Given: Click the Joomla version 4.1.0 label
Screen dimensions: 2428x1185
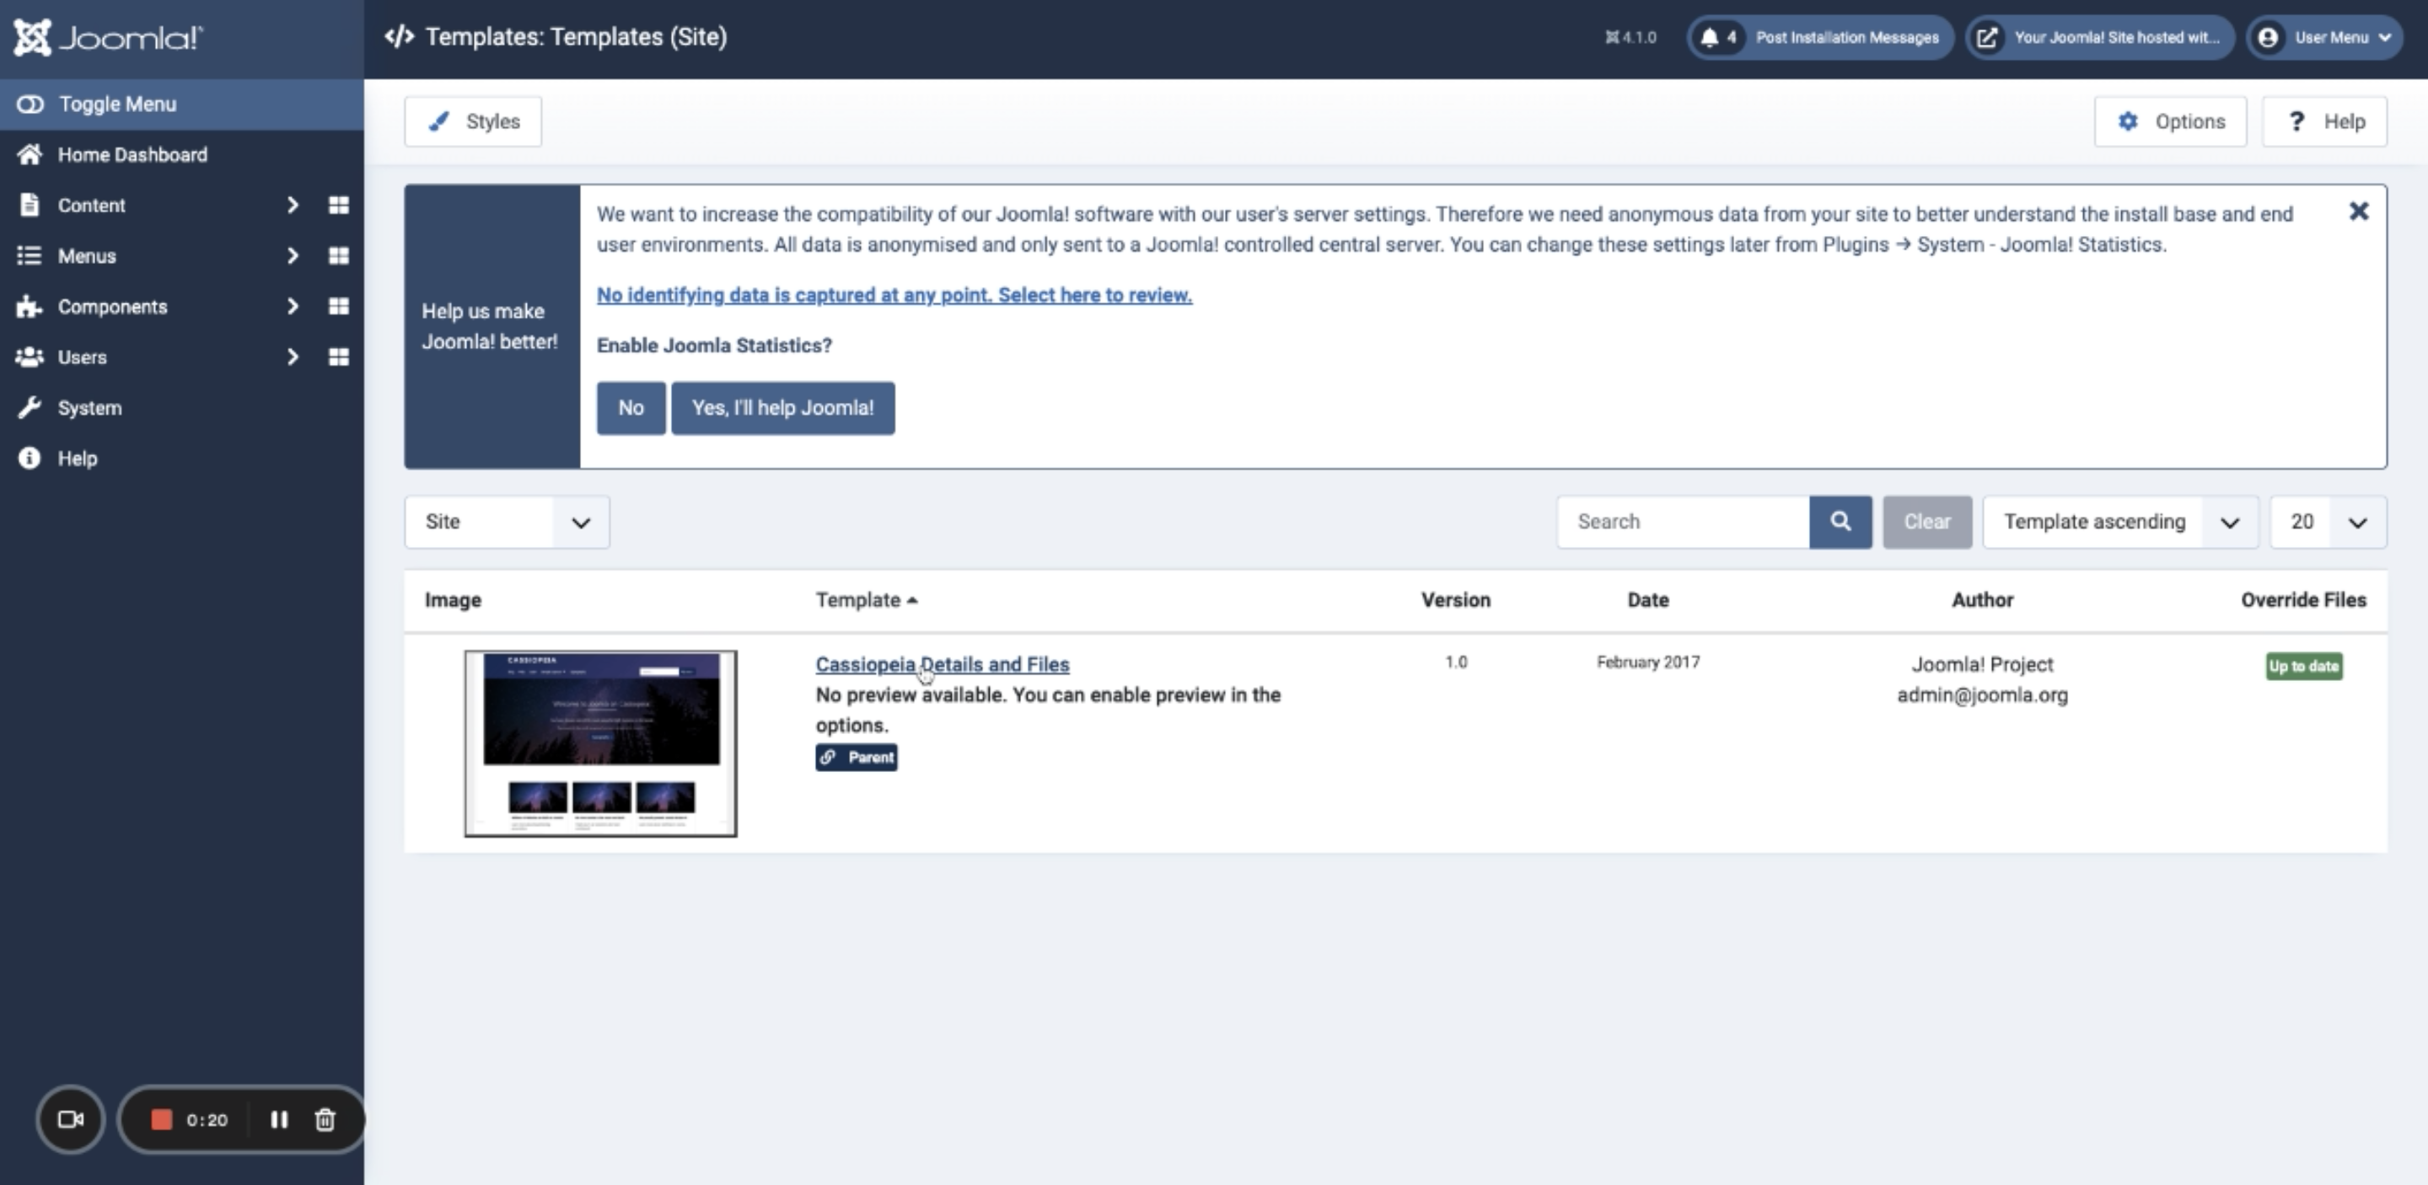Looking at the screenshot, I should 1630,38.
